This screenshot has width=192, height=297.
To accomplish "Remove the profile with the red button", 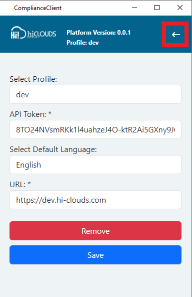I will click(x=95, y=231).
